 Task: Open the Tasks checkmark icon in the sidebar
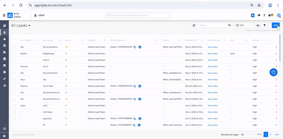[x=5, y=65]
